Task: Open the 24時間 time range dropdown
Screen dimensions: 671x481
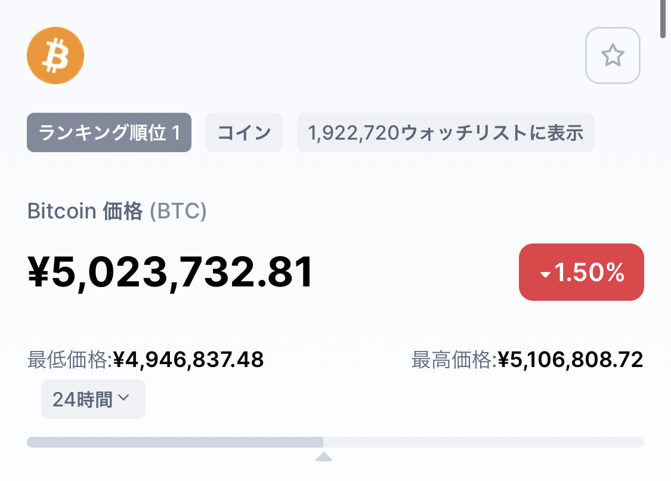Action: 93,399
